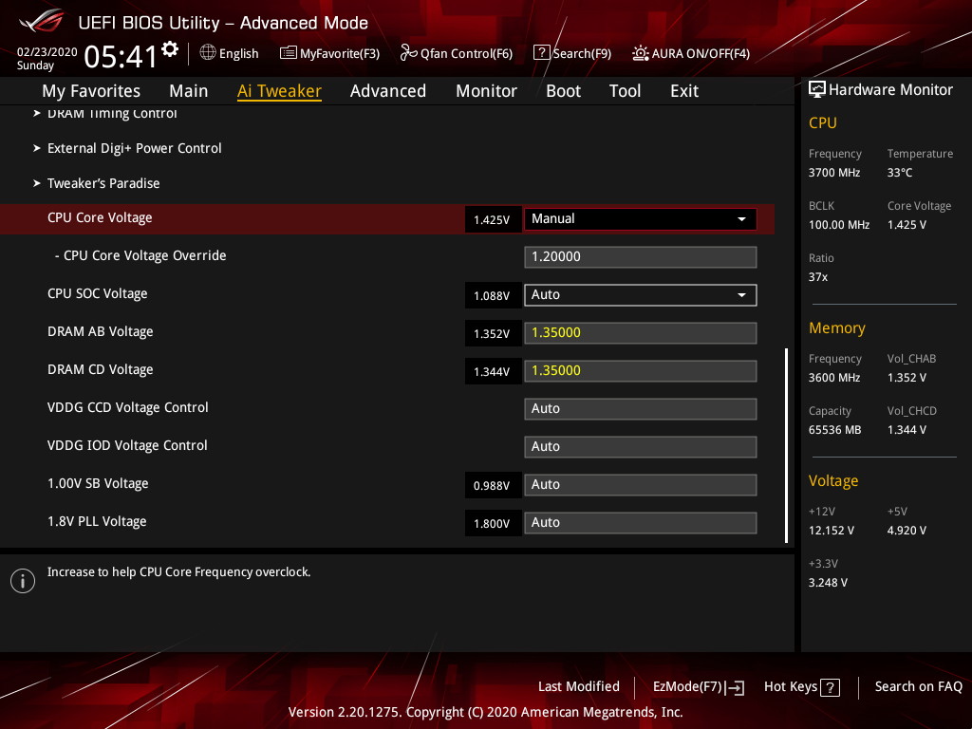The image size is (972, 729).
Task: Click the 0.988V SB Voltage readout
Action: click(x=493, y=485)
